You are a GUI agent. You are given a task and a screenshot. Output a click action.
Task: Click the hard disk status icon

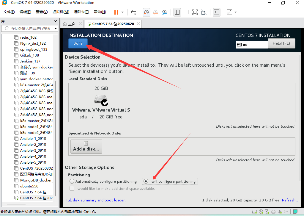coord(254,212)
